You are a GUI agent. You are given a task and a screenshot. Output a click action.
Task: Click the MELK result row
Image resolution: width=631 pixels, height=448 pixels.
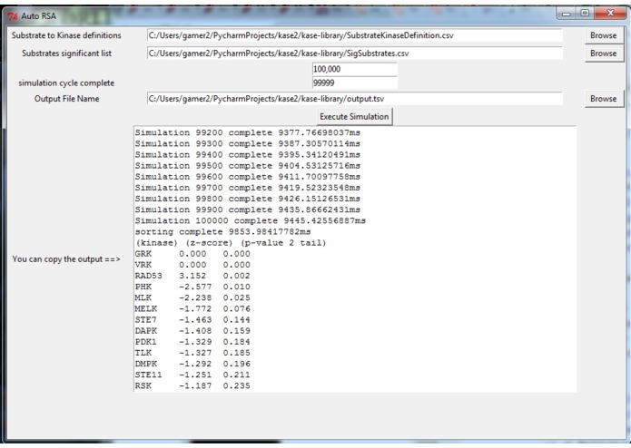[192, 309]
